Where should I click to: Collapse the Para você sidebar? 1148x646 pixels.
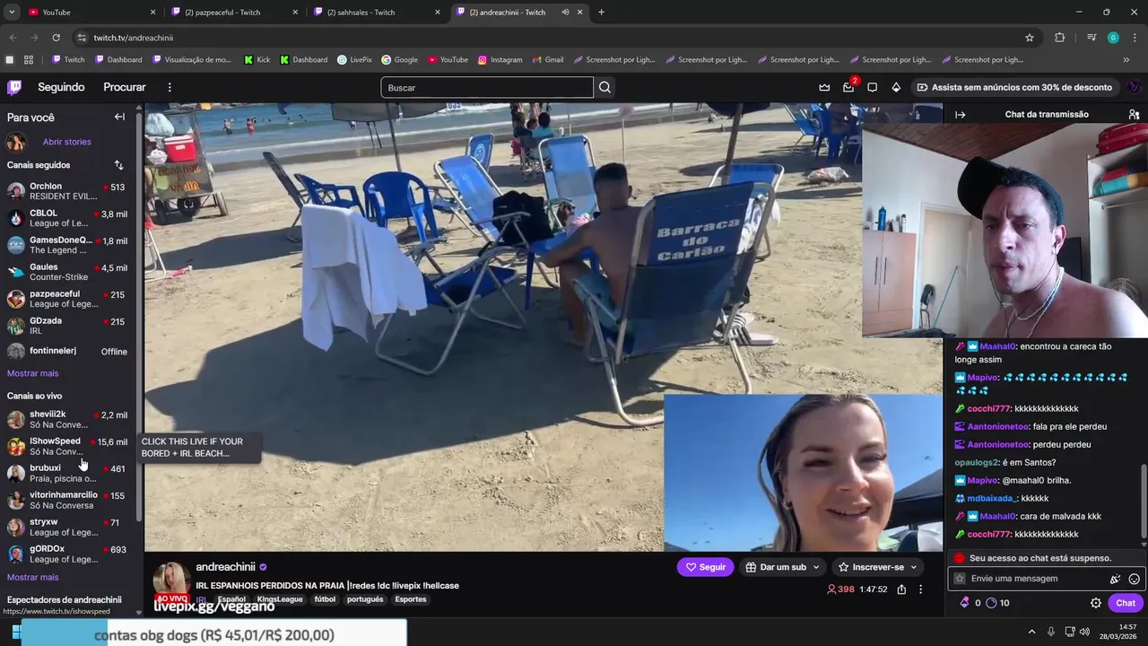[x=119, y=117]
